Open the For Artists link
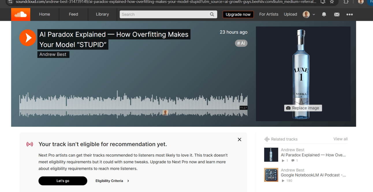The height and width of the screenshot is (192, 373). pos(269,14)
